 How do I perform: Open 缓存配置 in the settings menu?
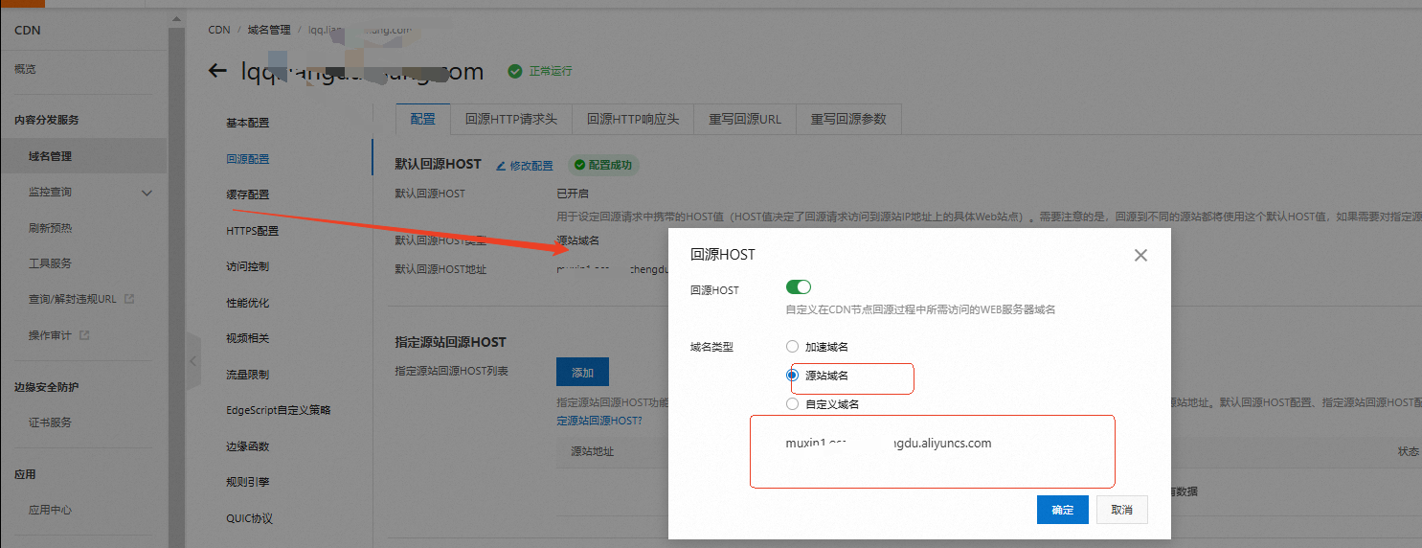pyautogui.click(x=247, y=194)
